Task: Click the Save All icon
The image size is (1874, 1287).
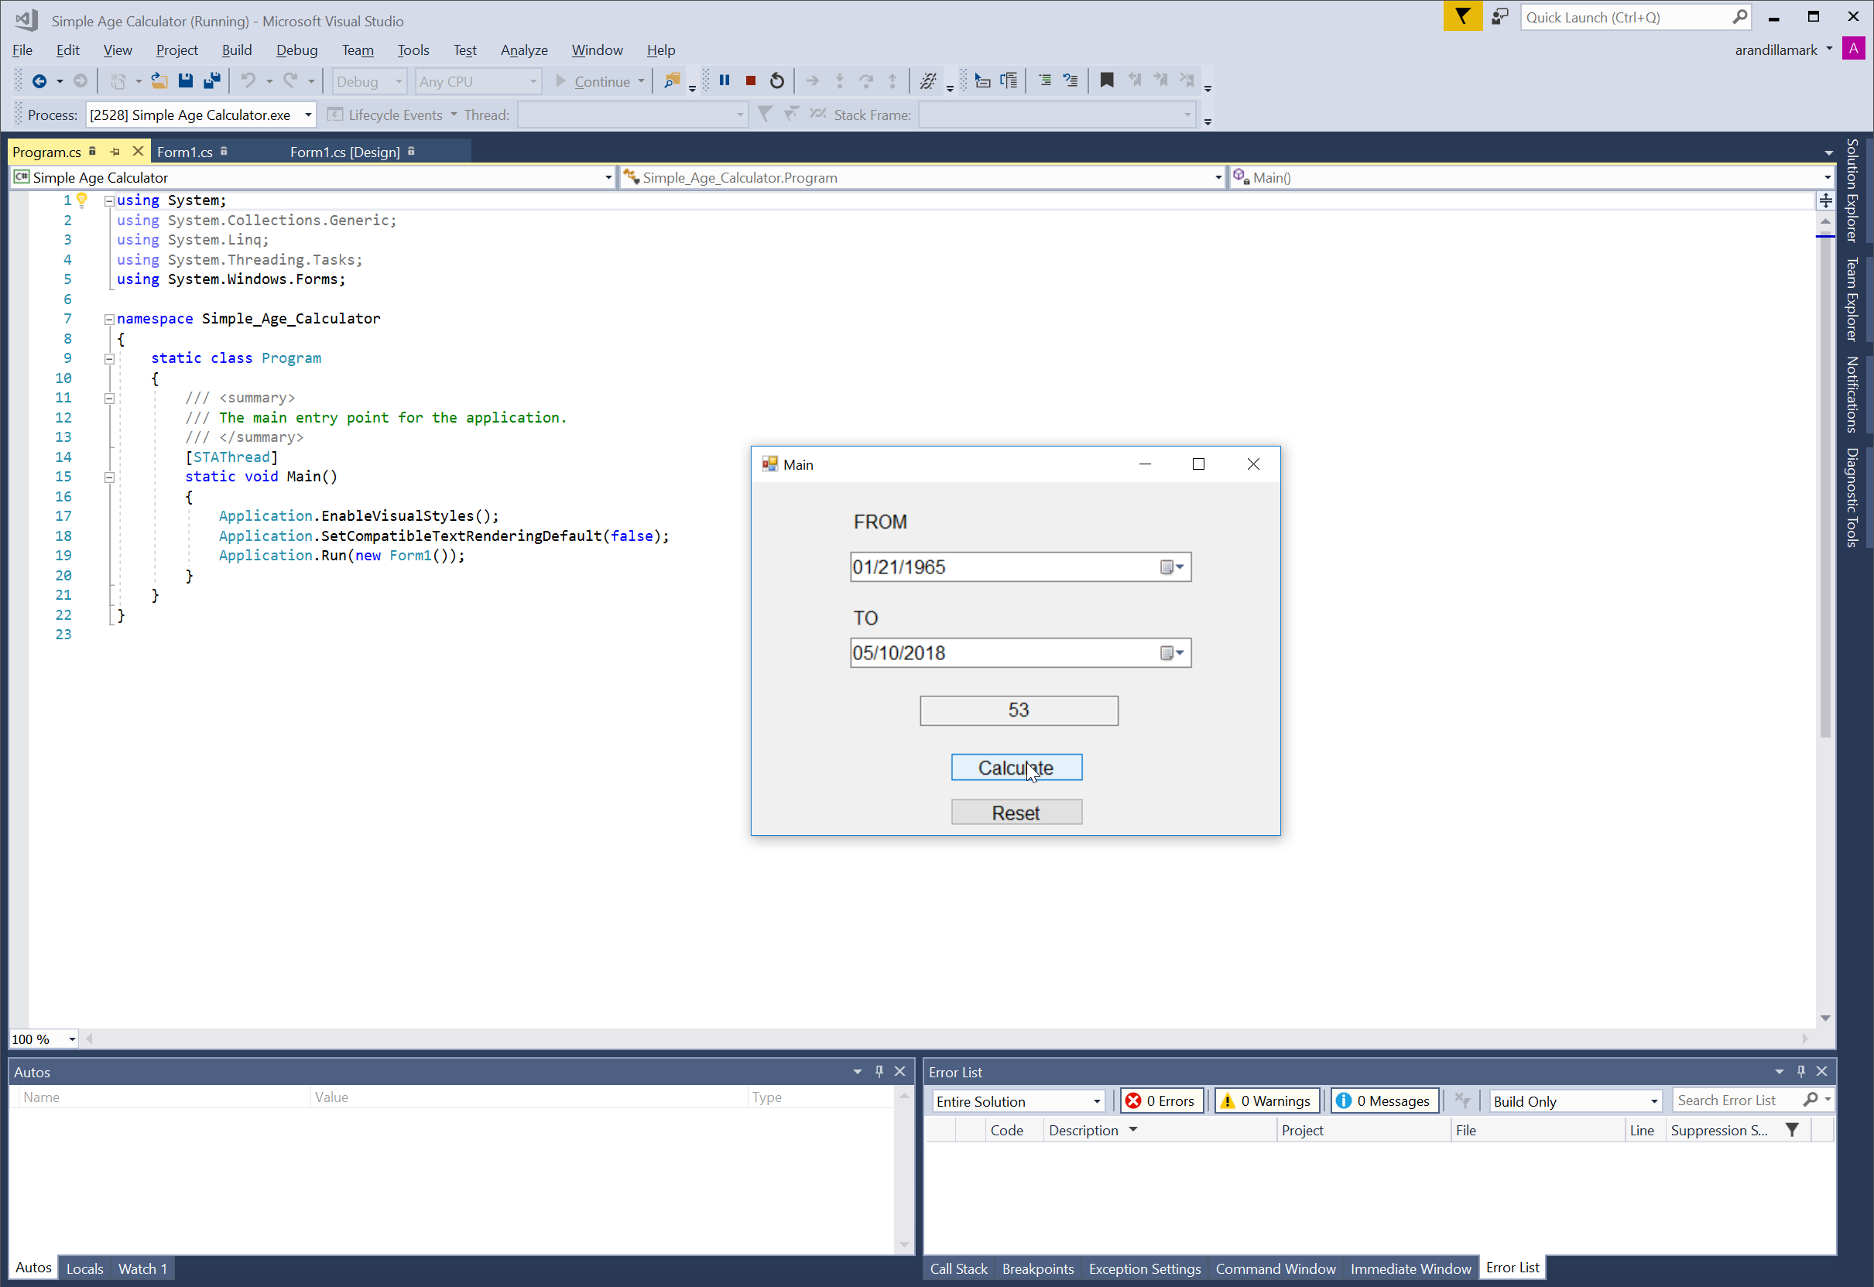Action: click(212, 80)
